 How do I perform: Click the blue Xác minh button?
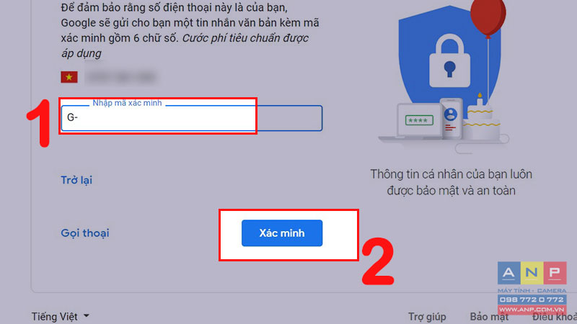coord(282,233)
